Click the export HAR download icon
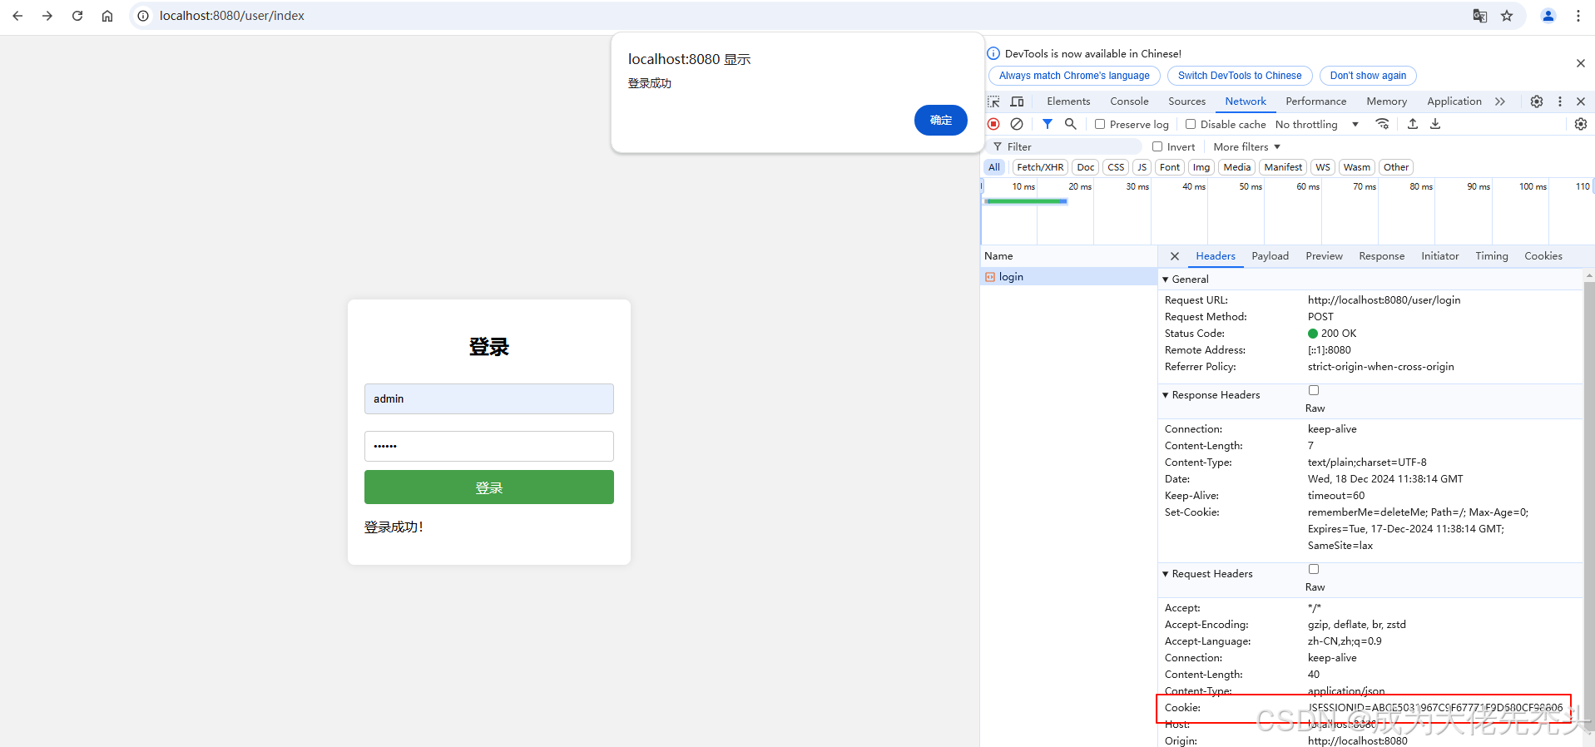The height and width of the screenshot is (747, 1595). [1435, 124]
